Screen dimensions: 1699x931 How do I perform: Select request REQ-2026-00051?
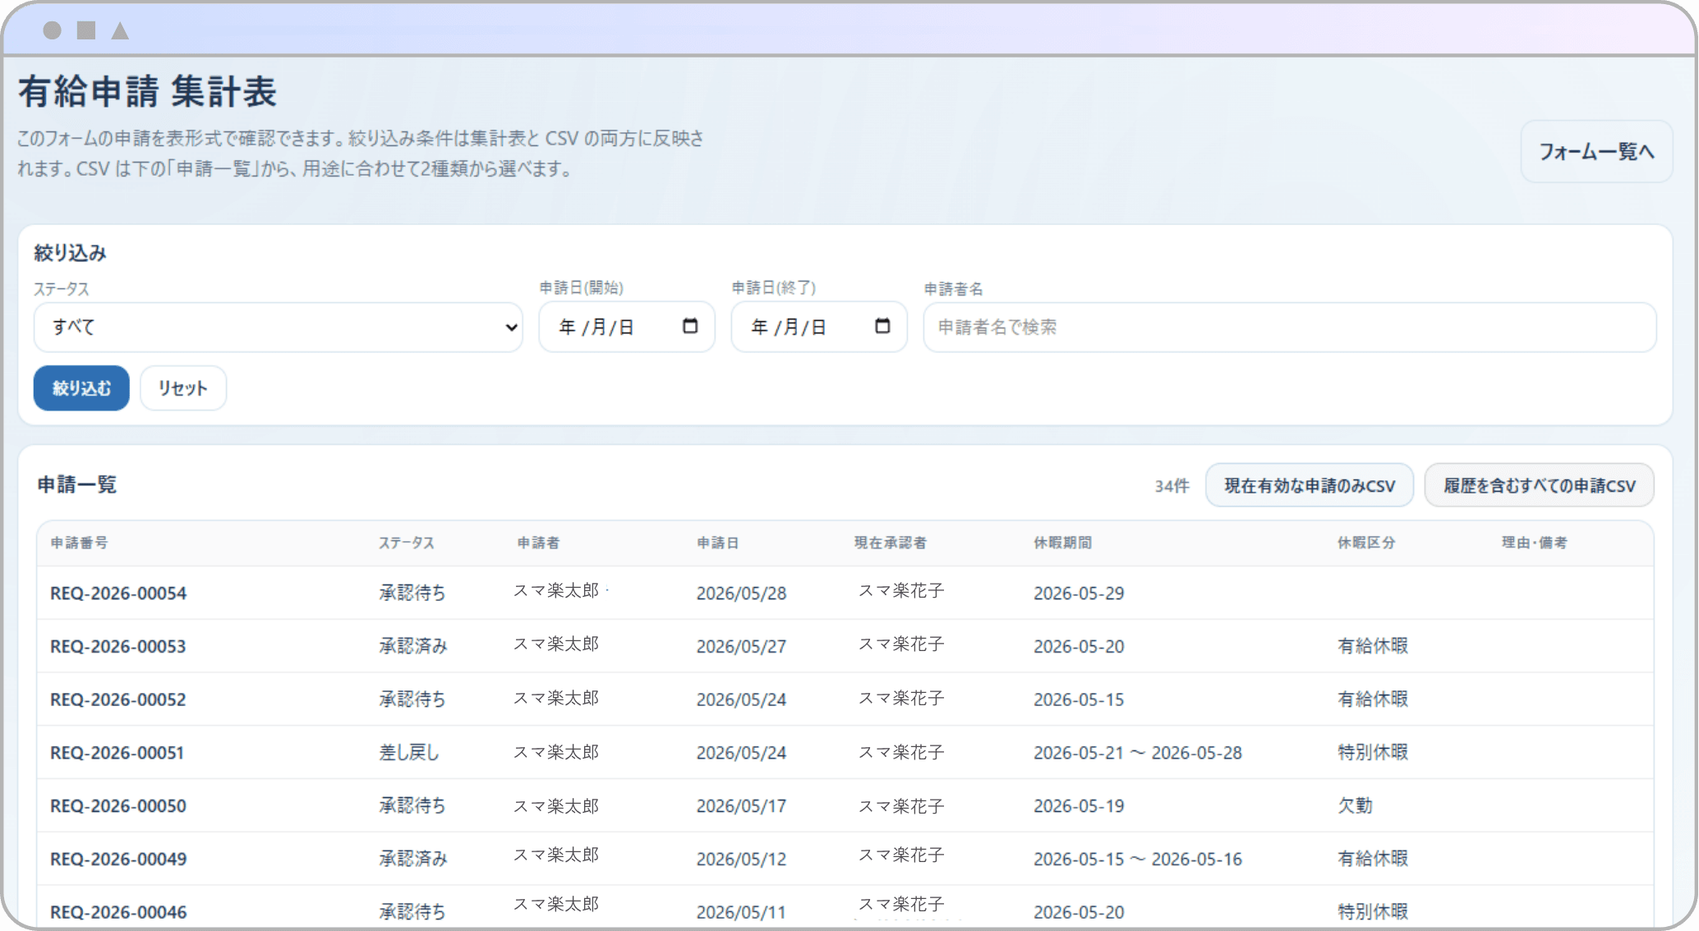117,752
